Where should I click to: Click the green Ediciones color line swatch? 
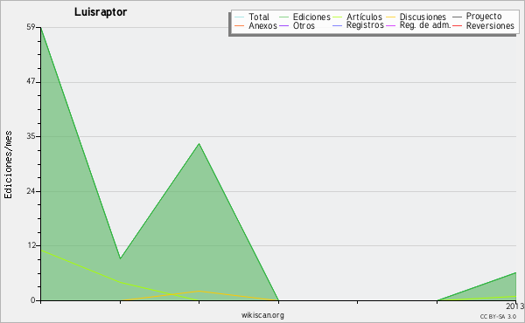point(283,17)
